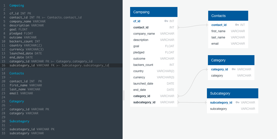
Task: Select first_name row in Contacts diagram table
Action: tap(228, 31)
